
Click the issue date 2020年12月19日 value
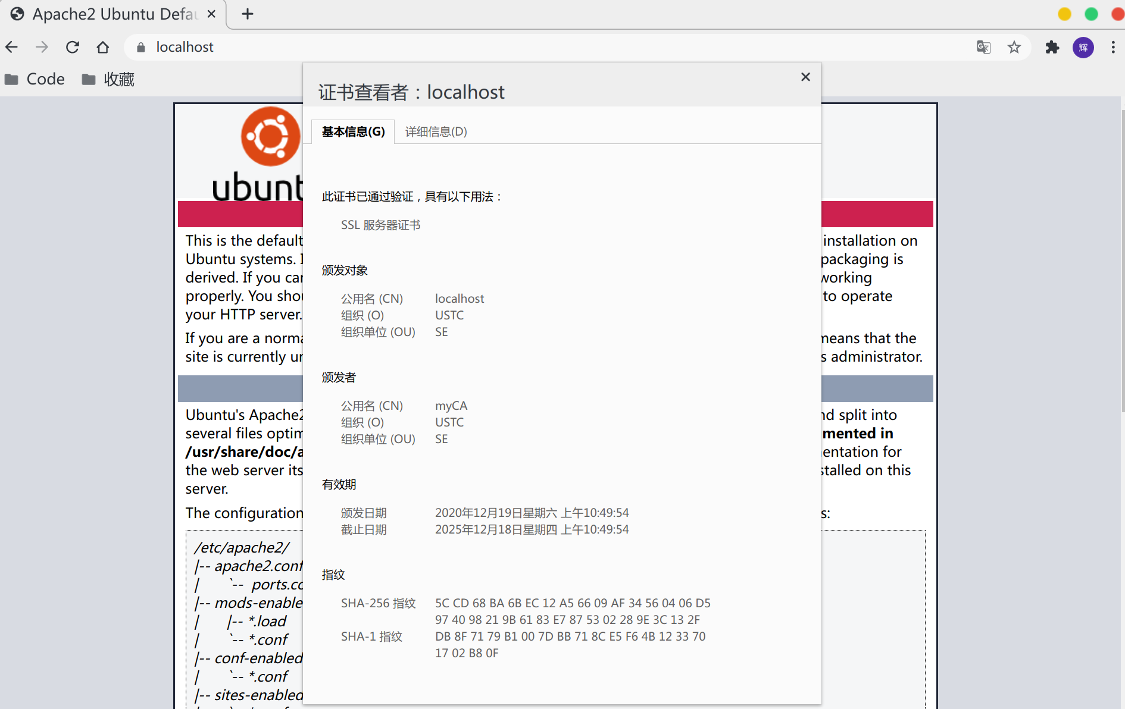click(532, 513)
